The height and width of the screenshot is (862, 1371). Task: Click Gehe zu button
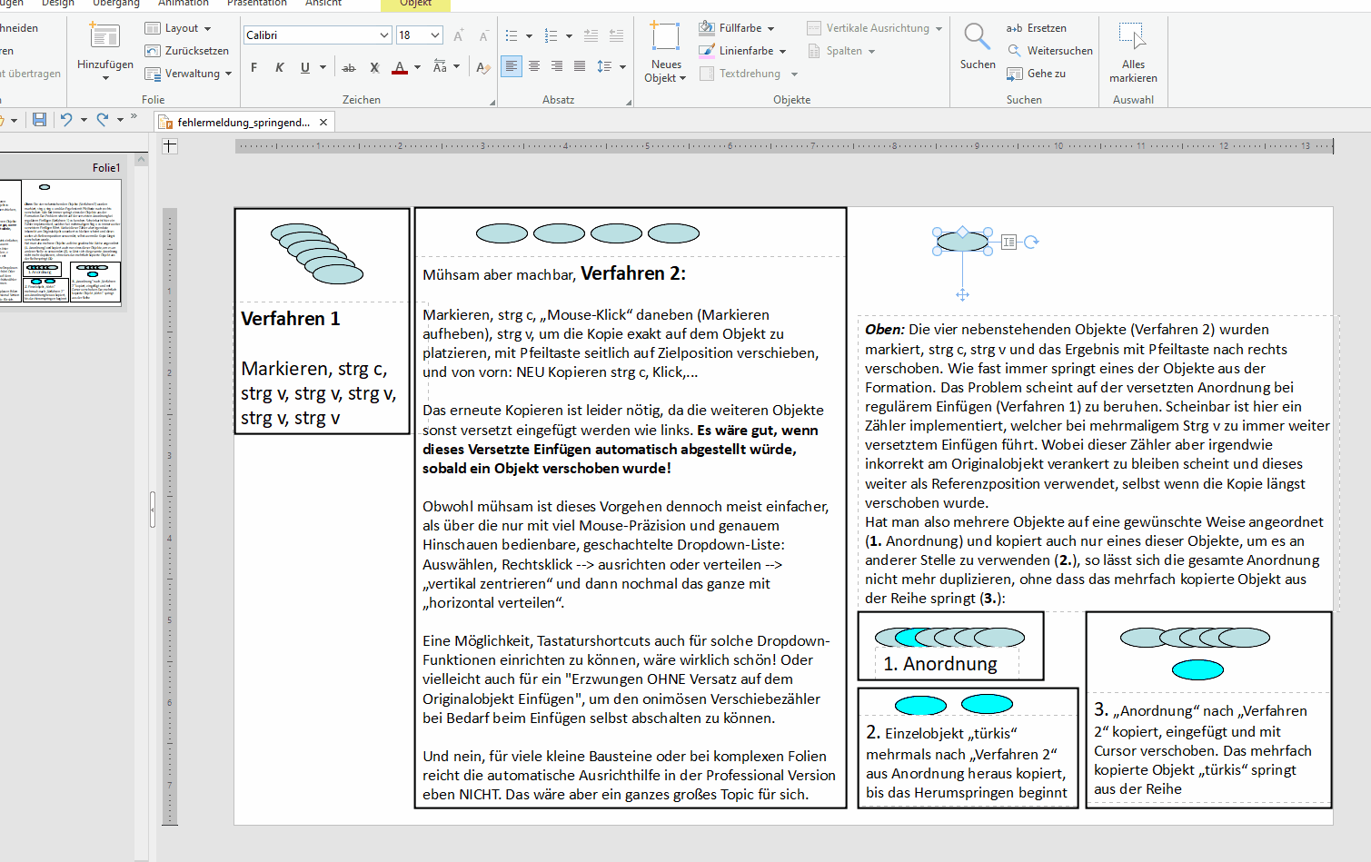[x=1037, y=74]
